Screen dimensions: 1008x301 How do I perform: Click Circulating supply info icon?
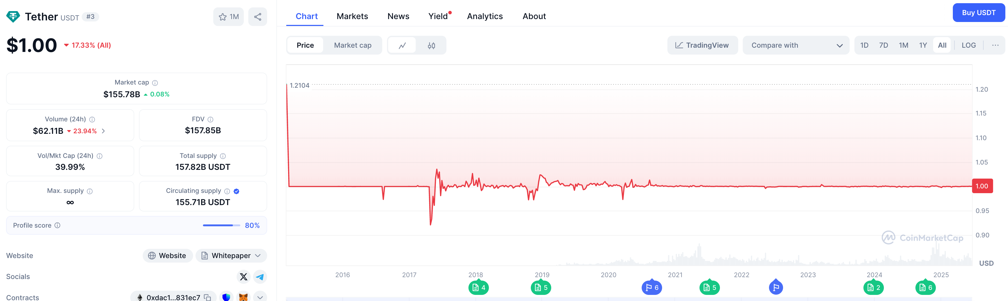(x=227, y=191)
